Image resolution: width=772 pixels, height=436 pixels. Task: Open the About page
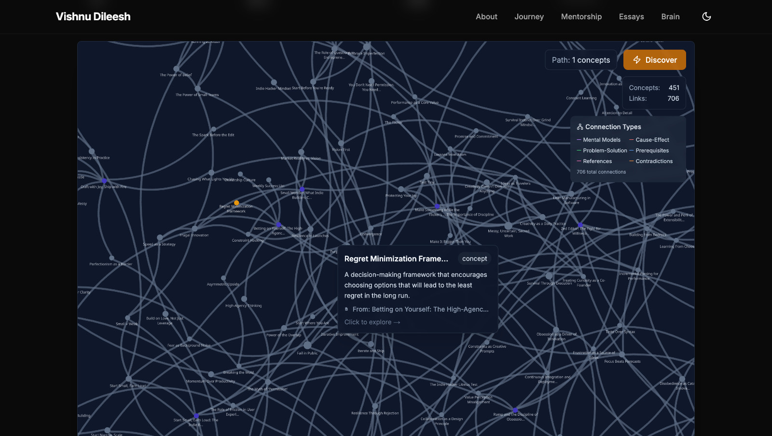[486, 16]
